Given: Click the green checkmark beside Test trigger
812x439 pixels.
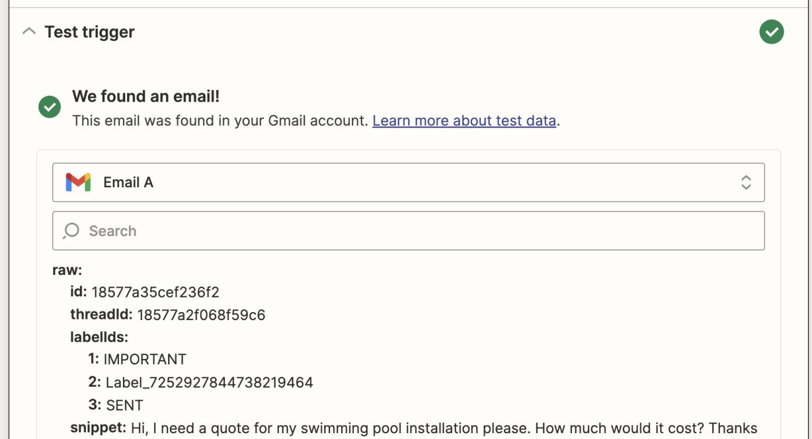Looking at the screenshot, I should [x=771, y=32].
